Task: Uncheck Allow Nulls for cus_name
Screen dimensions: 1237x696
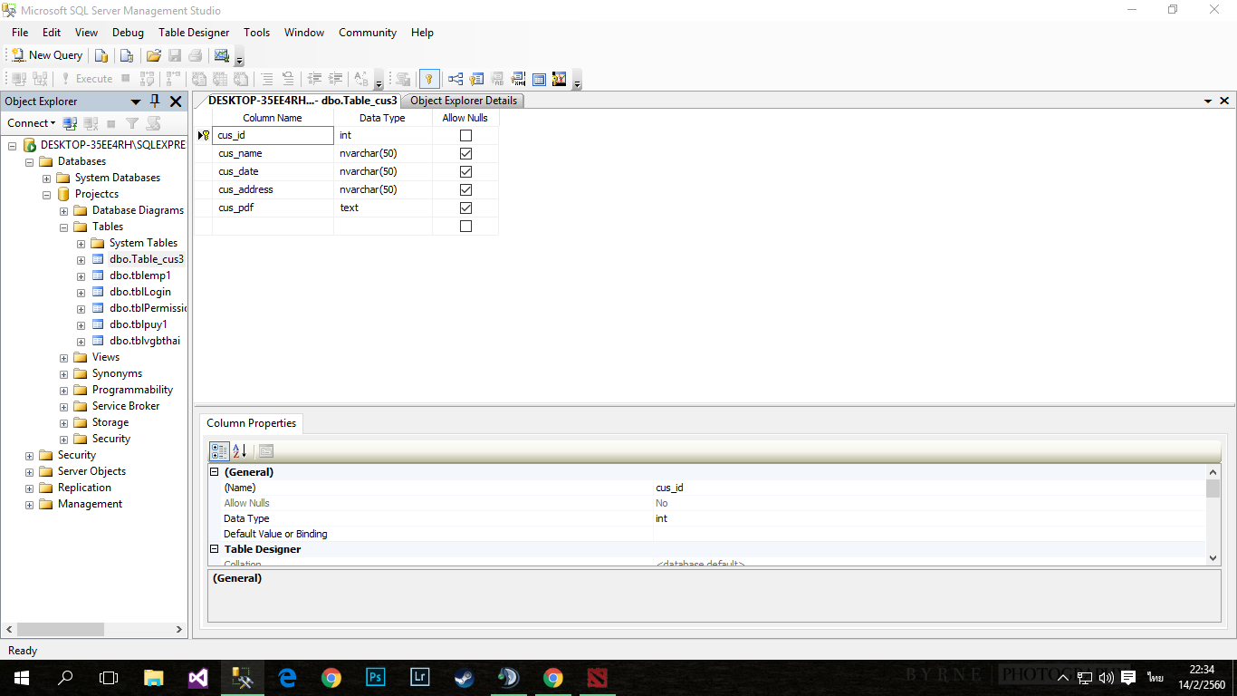Action: (x=465, y=154)
